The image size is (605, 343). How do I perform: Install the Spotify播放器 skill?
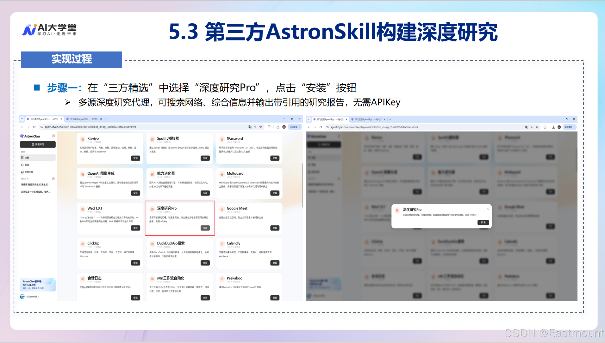tap(205, 158)
